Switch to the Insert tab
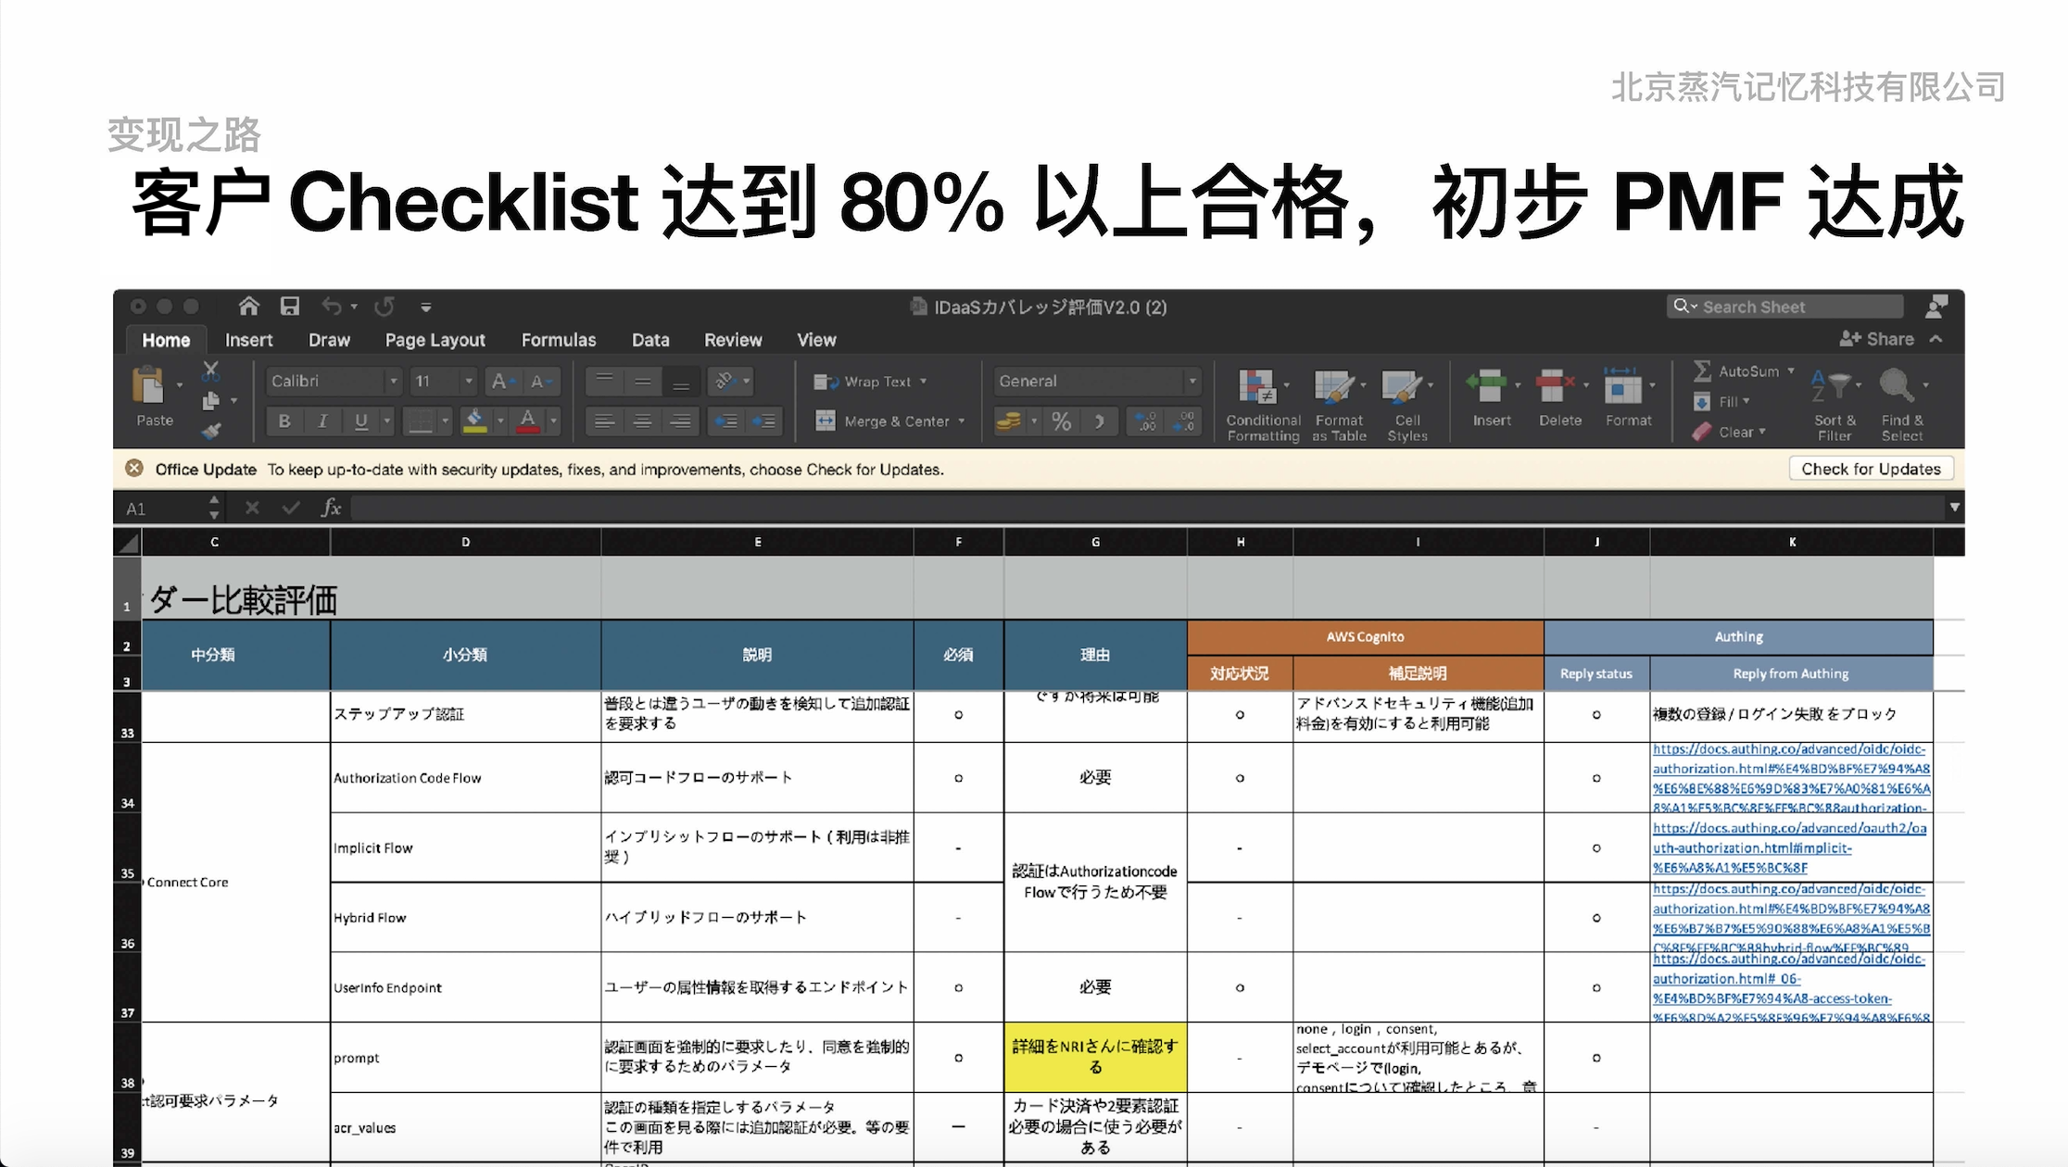Screen dimensions: 2068x1167 (248, 340)
